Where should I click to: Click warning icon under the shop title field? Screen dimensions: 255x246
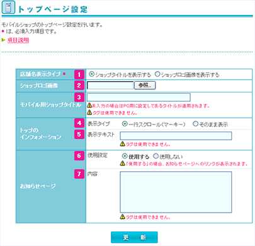(89, 113)
